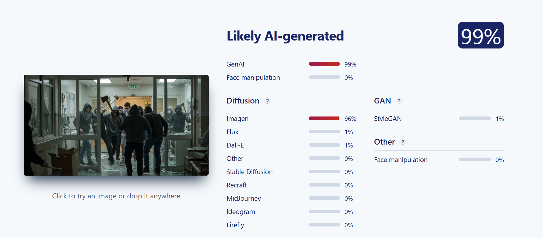Click the Imagen 96% score bar

(x=324, y=118)
